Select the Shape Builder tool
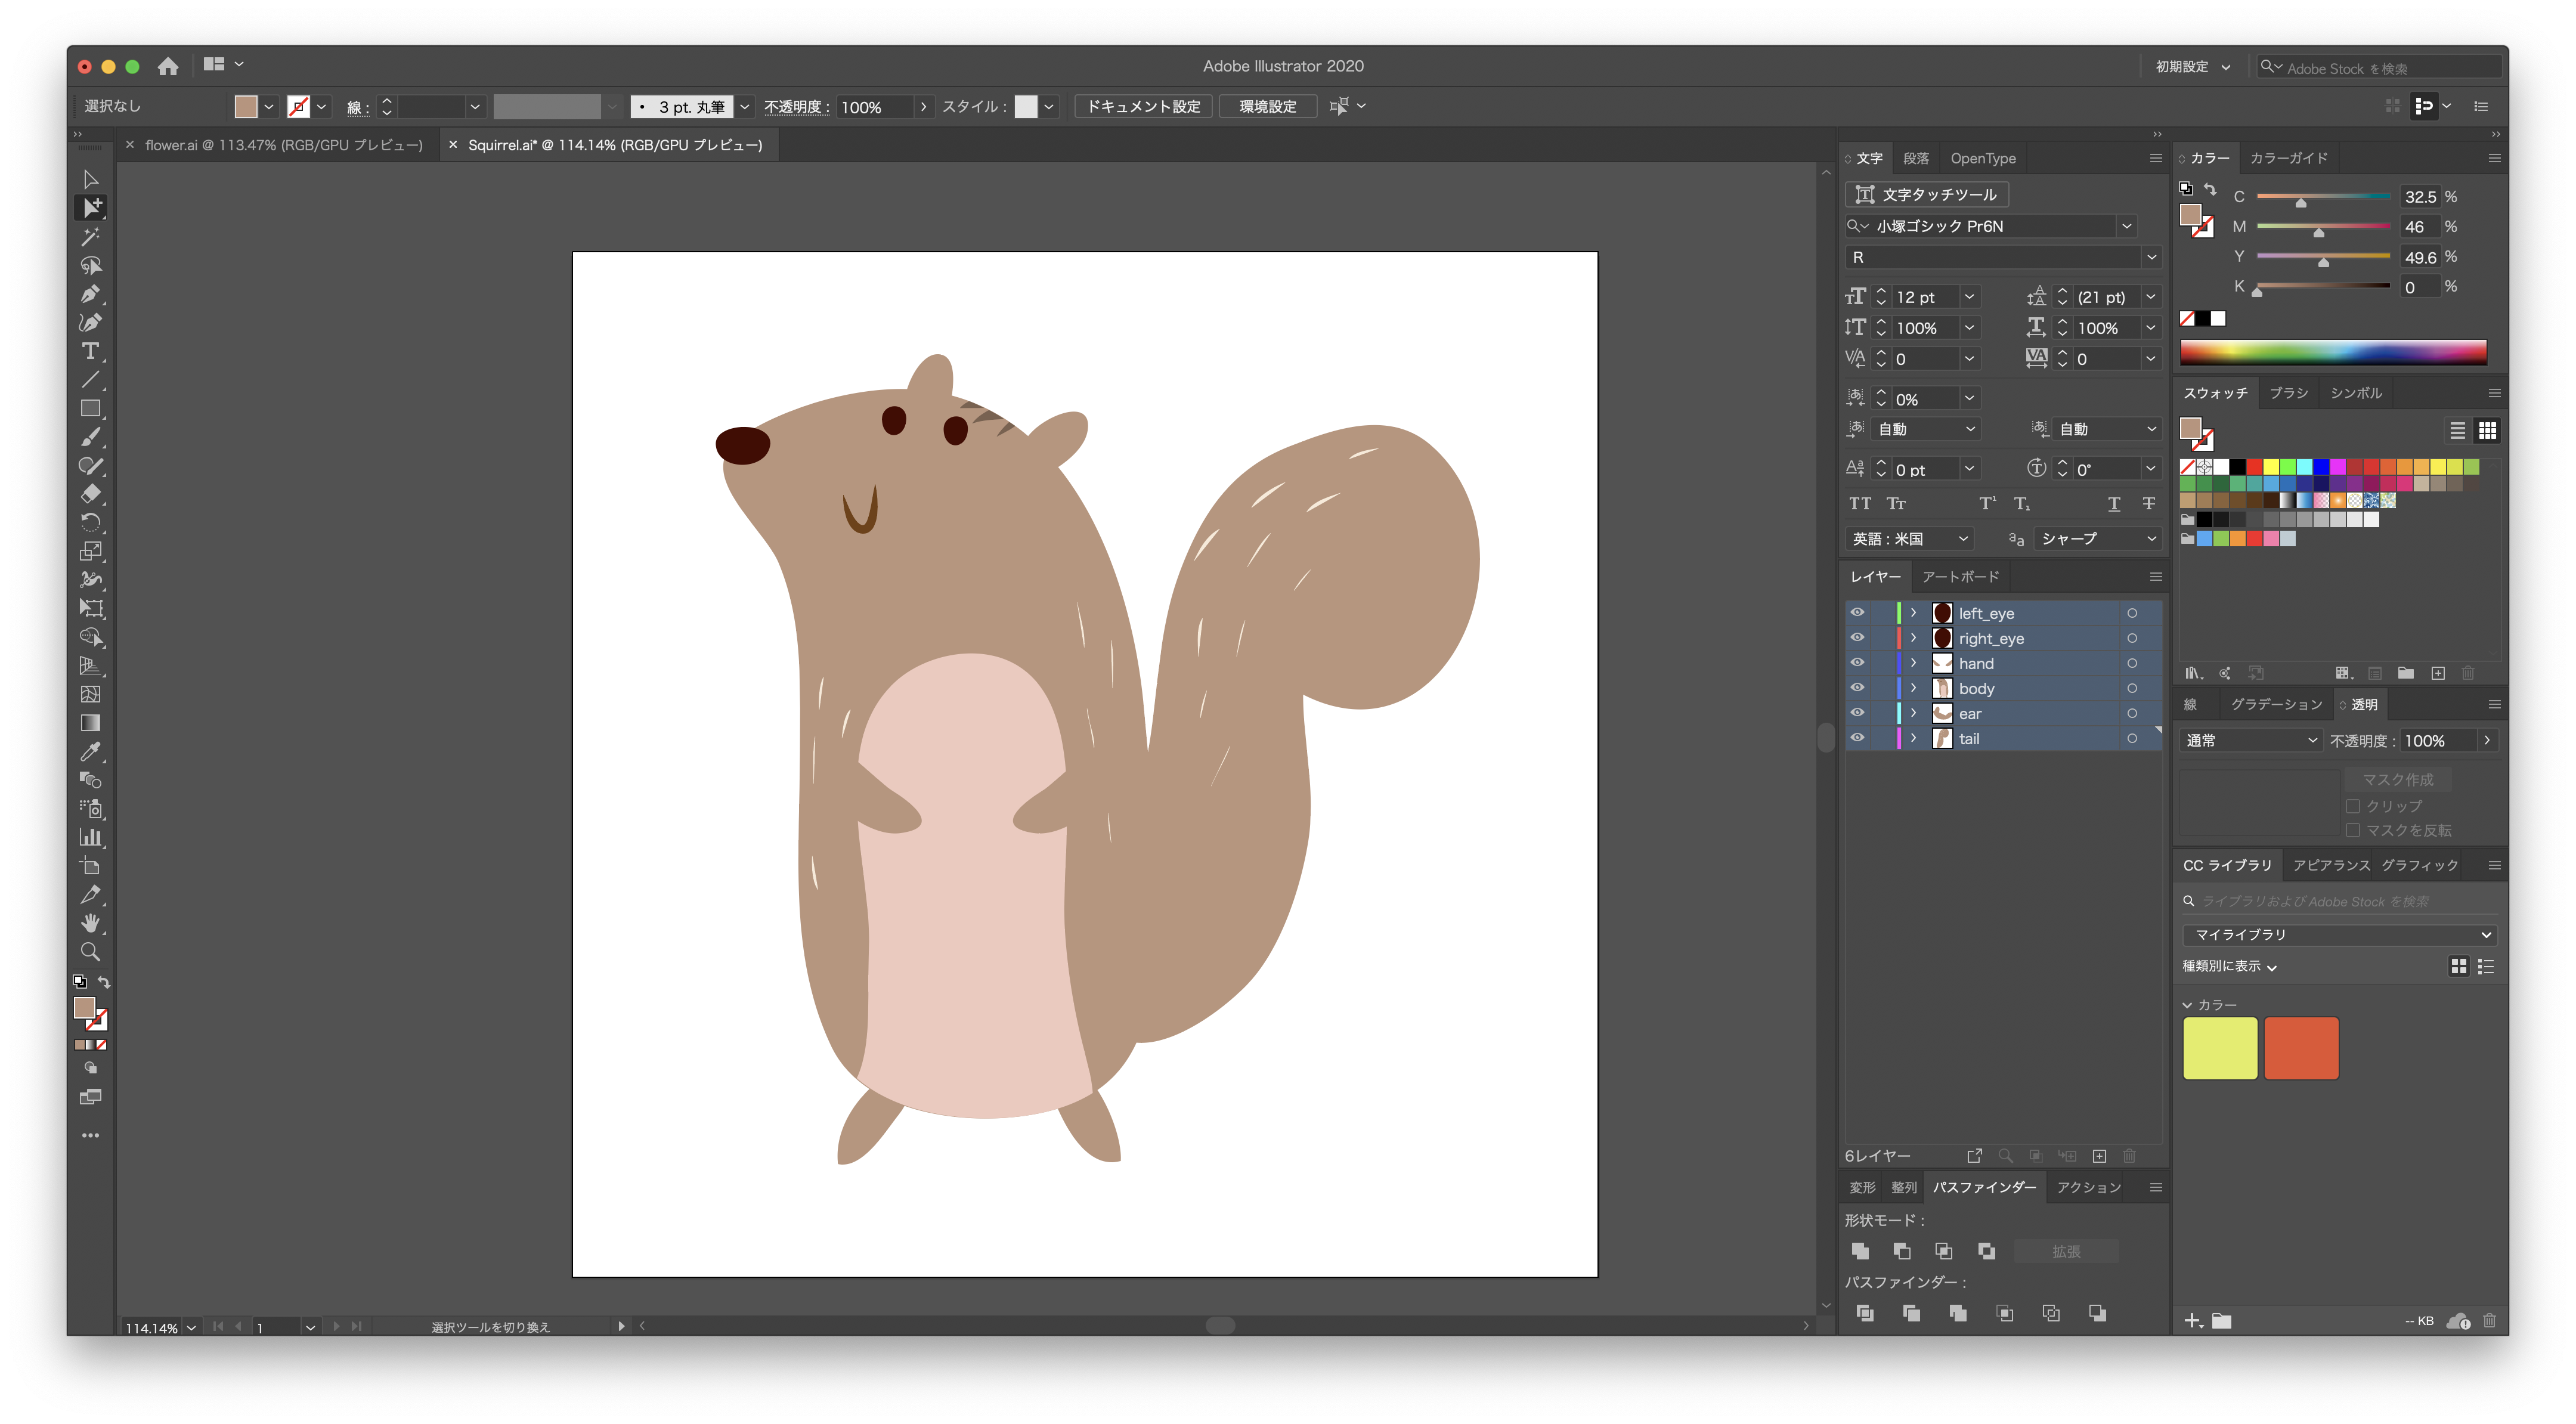Image resolution: width=2576 pixels, height=1424 pixels. [x=91, y=637]
